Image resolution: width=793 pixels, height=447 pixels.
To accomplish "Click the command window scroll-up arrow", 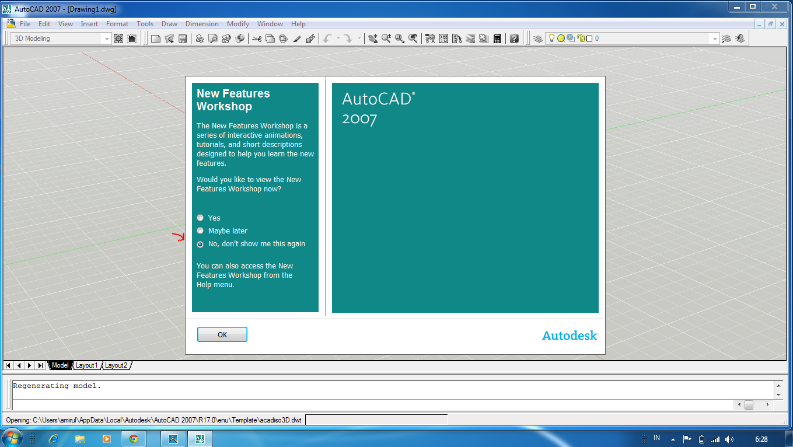I will 778,386.
